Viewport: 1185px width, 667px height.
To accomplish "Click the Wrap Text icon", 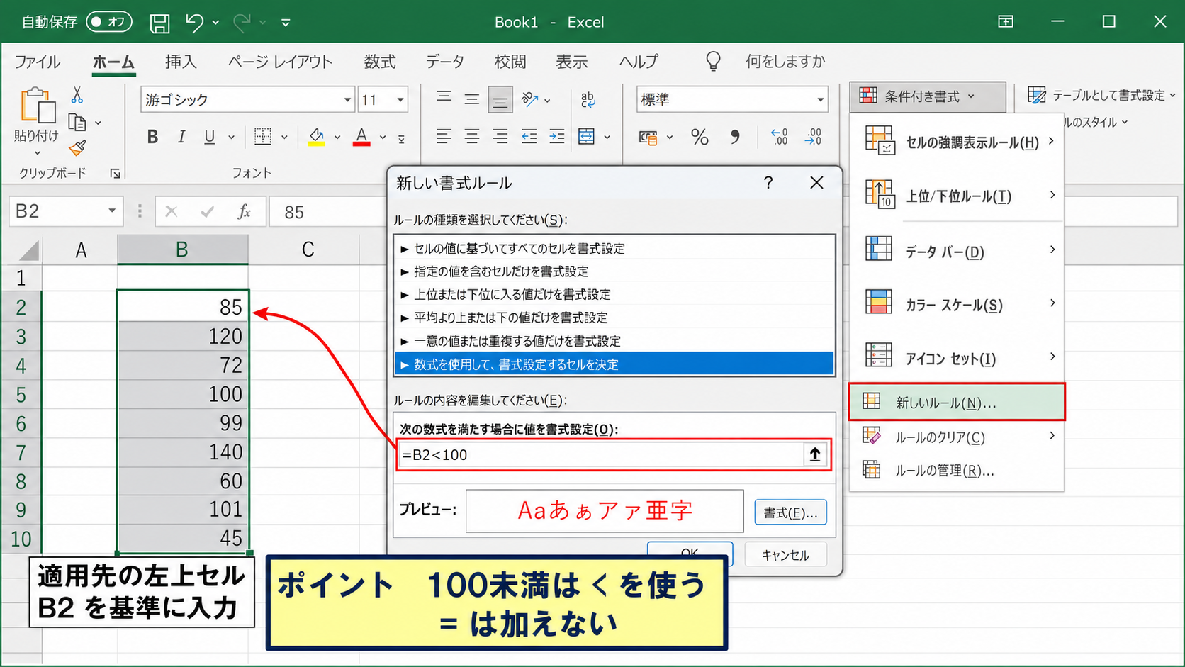I will click(588, 99).
